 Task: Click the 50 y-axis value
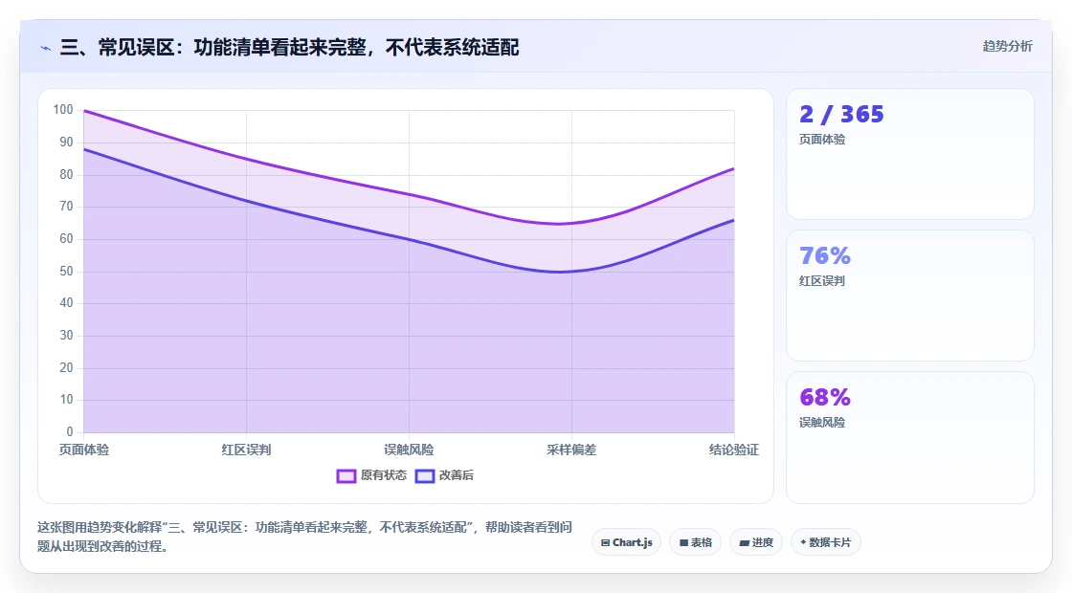pos(66,272)
